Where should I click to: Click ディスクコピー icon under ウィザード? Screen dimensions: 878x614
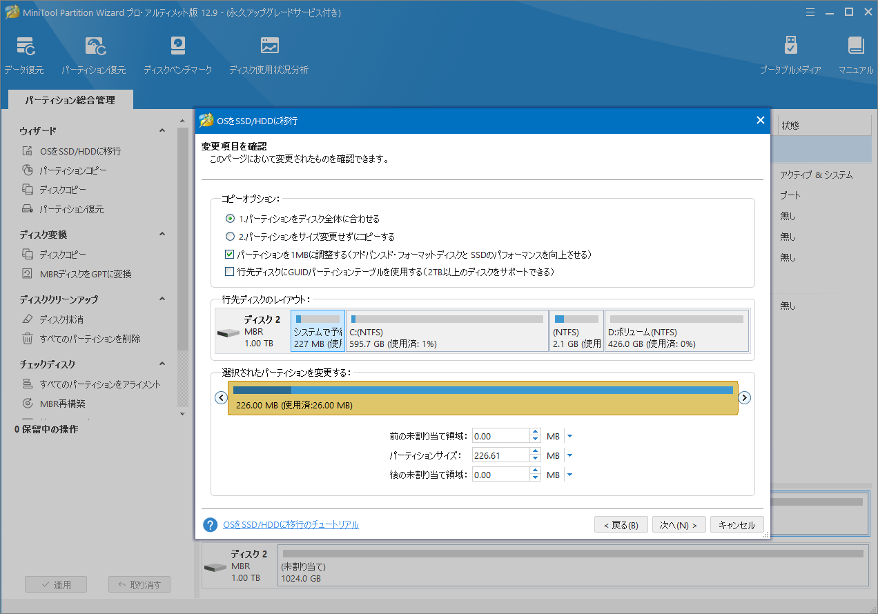28,190
